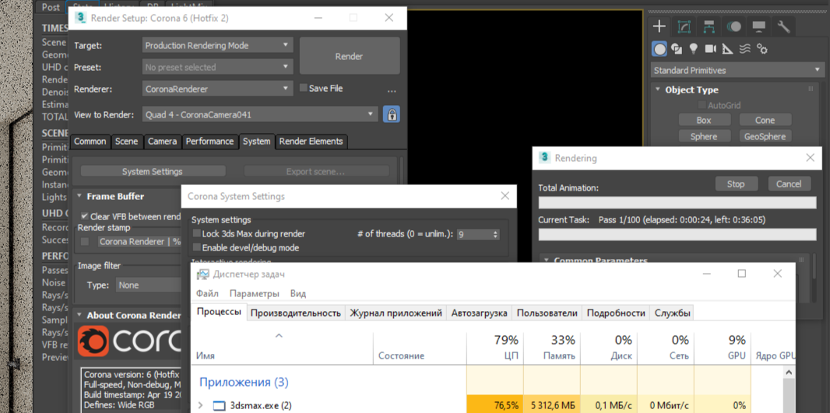The width and height of the screenshot is (830, 413).
Task: Stop the current render
Action: [735, 184]
